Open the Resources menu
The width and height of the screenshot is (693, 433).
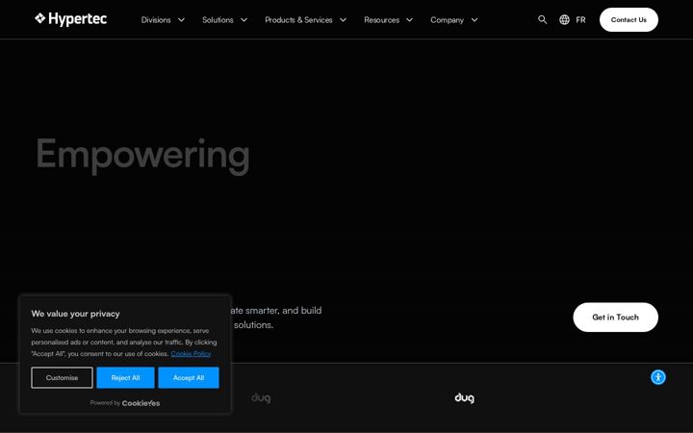click(x=382, y=20)
